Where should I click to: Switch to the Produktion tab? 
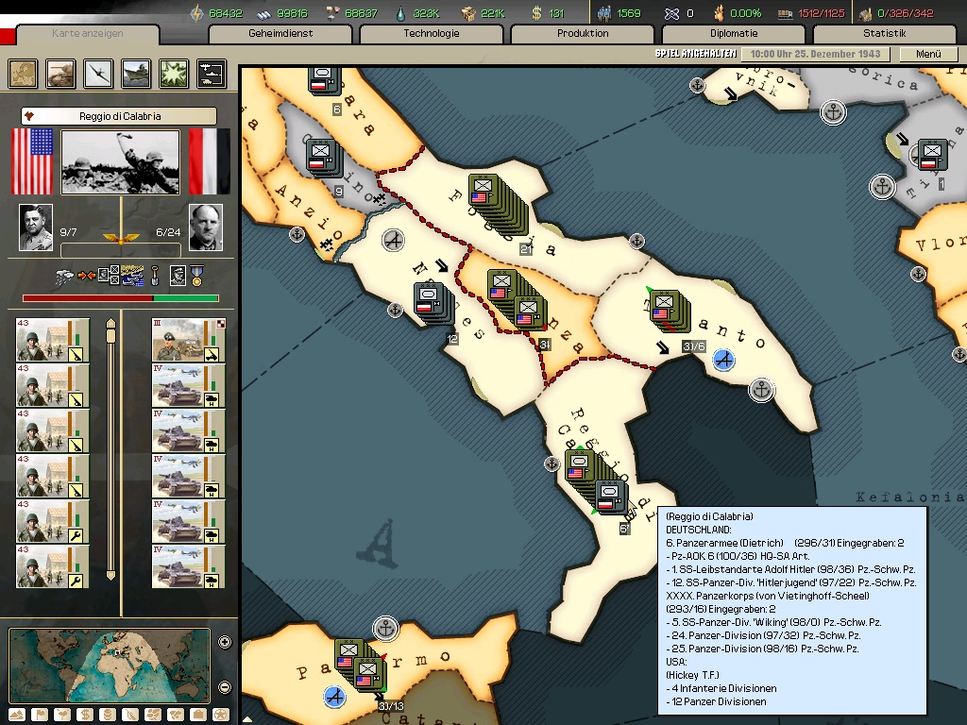coord(583,34)
